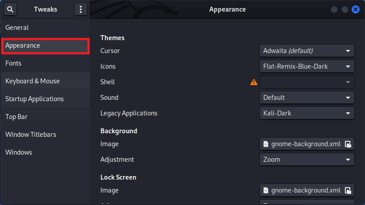Open the Sound theme dropdown
The width and height of the screenshot is (365, 205).
(x=307, y=98)
